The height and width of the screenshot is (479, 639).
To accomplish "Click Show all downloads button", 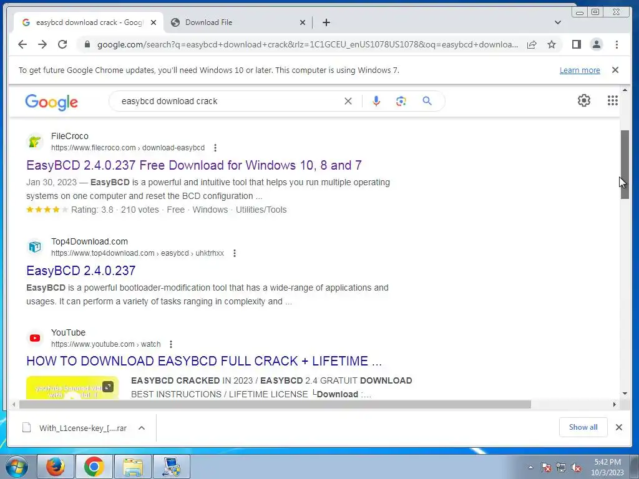I will click(583, 427).
